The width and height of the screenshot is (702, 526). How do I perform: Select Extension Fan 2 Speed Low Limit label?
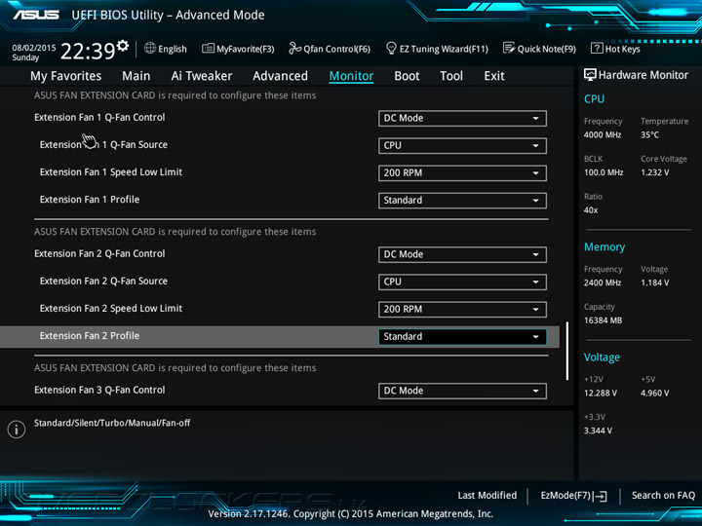click(110, 308)
